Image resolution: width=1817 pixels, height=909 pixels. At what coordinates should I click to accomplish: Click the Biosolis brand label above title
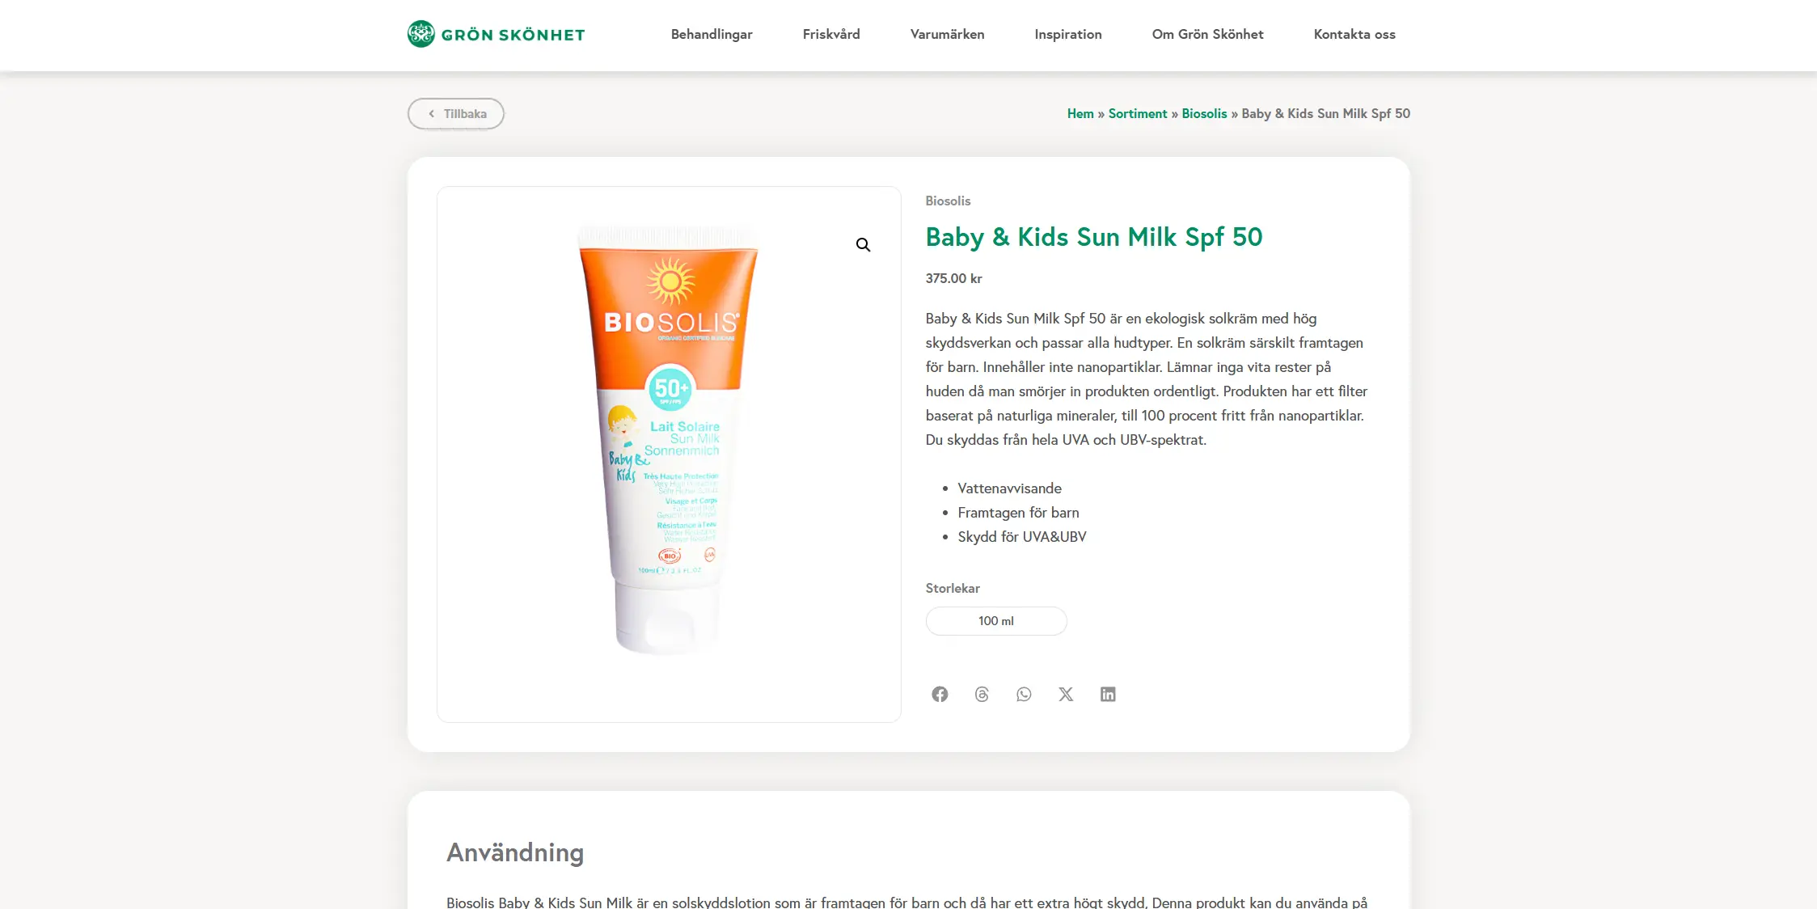coord(948,201)
